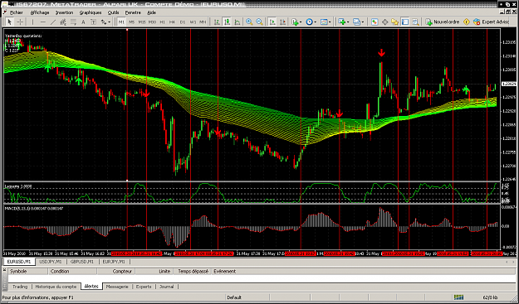This screenshot has width=519, height=304.
Task: Toggle the Expert Advisors button
Action: pyautogui.click(x=492, y=22)
